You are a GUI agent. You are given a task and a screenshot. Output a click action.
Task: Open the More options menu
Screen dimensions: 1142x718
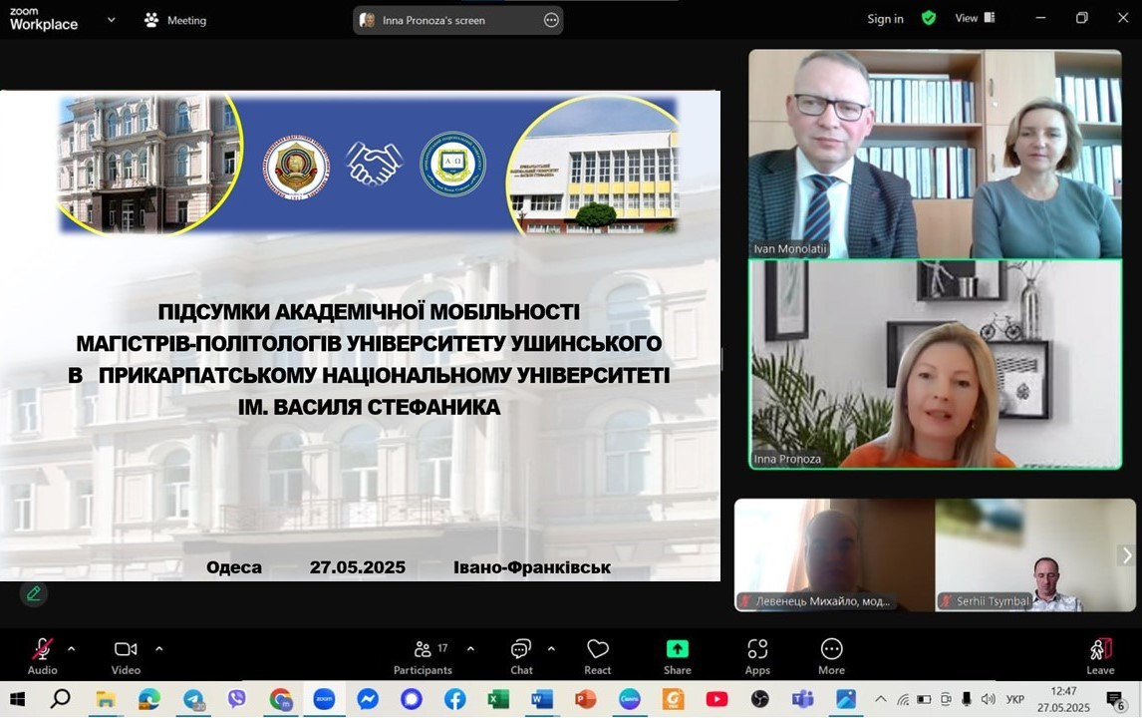[x=831, y=656]
